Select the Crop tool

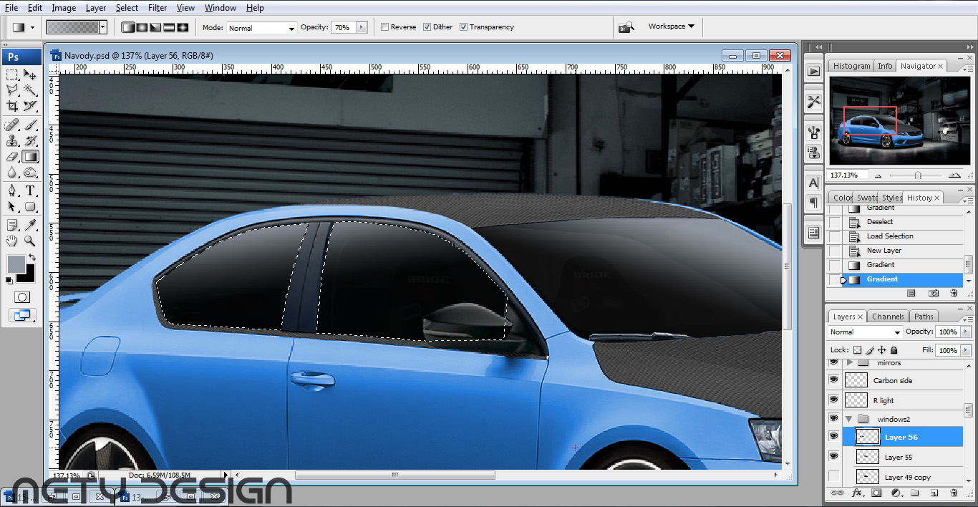coord(12,106)
